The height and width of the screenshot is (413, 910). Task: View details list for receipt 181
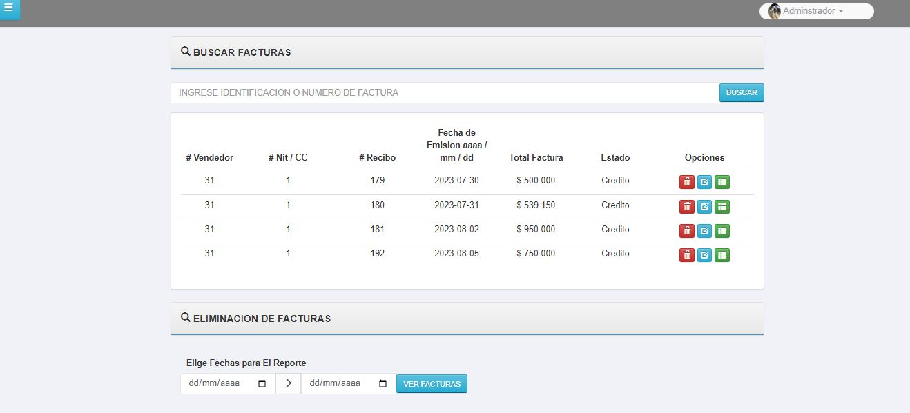click(x=722, y=231)
